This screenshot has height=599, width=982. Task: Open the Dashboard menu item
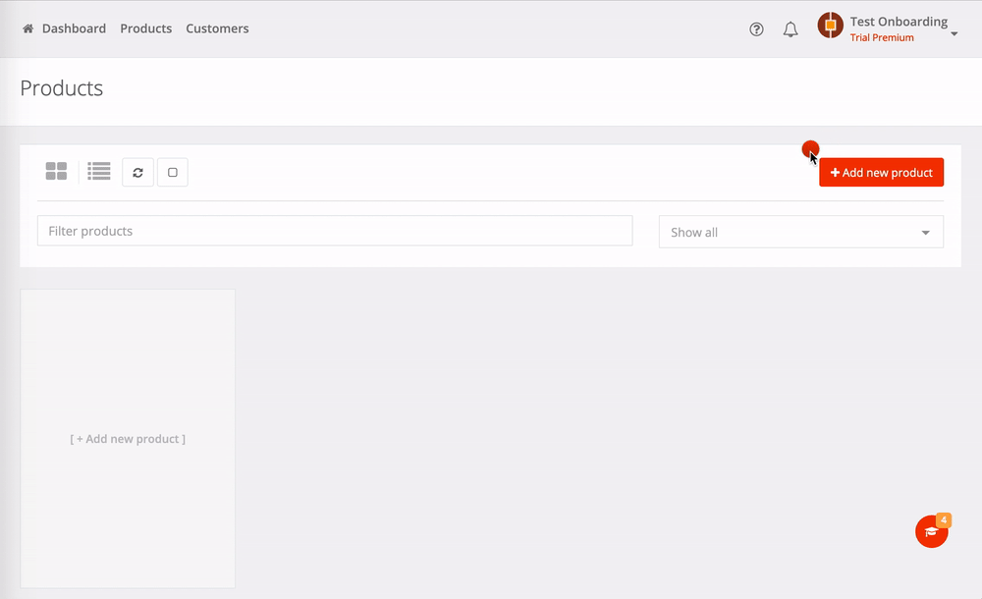point(74,28)
